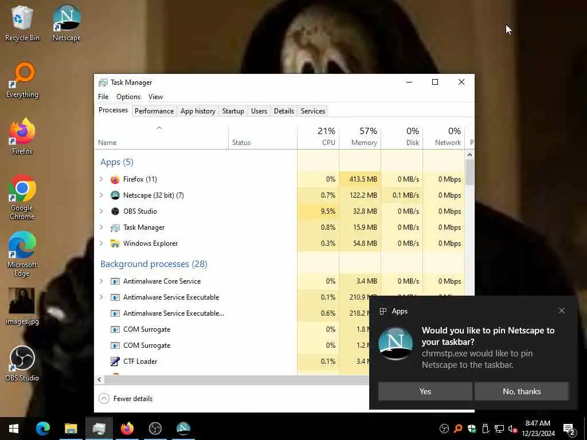Sort by the CPU column header
This screenshot has height=440, width=587.
click(x=318, y=137)
